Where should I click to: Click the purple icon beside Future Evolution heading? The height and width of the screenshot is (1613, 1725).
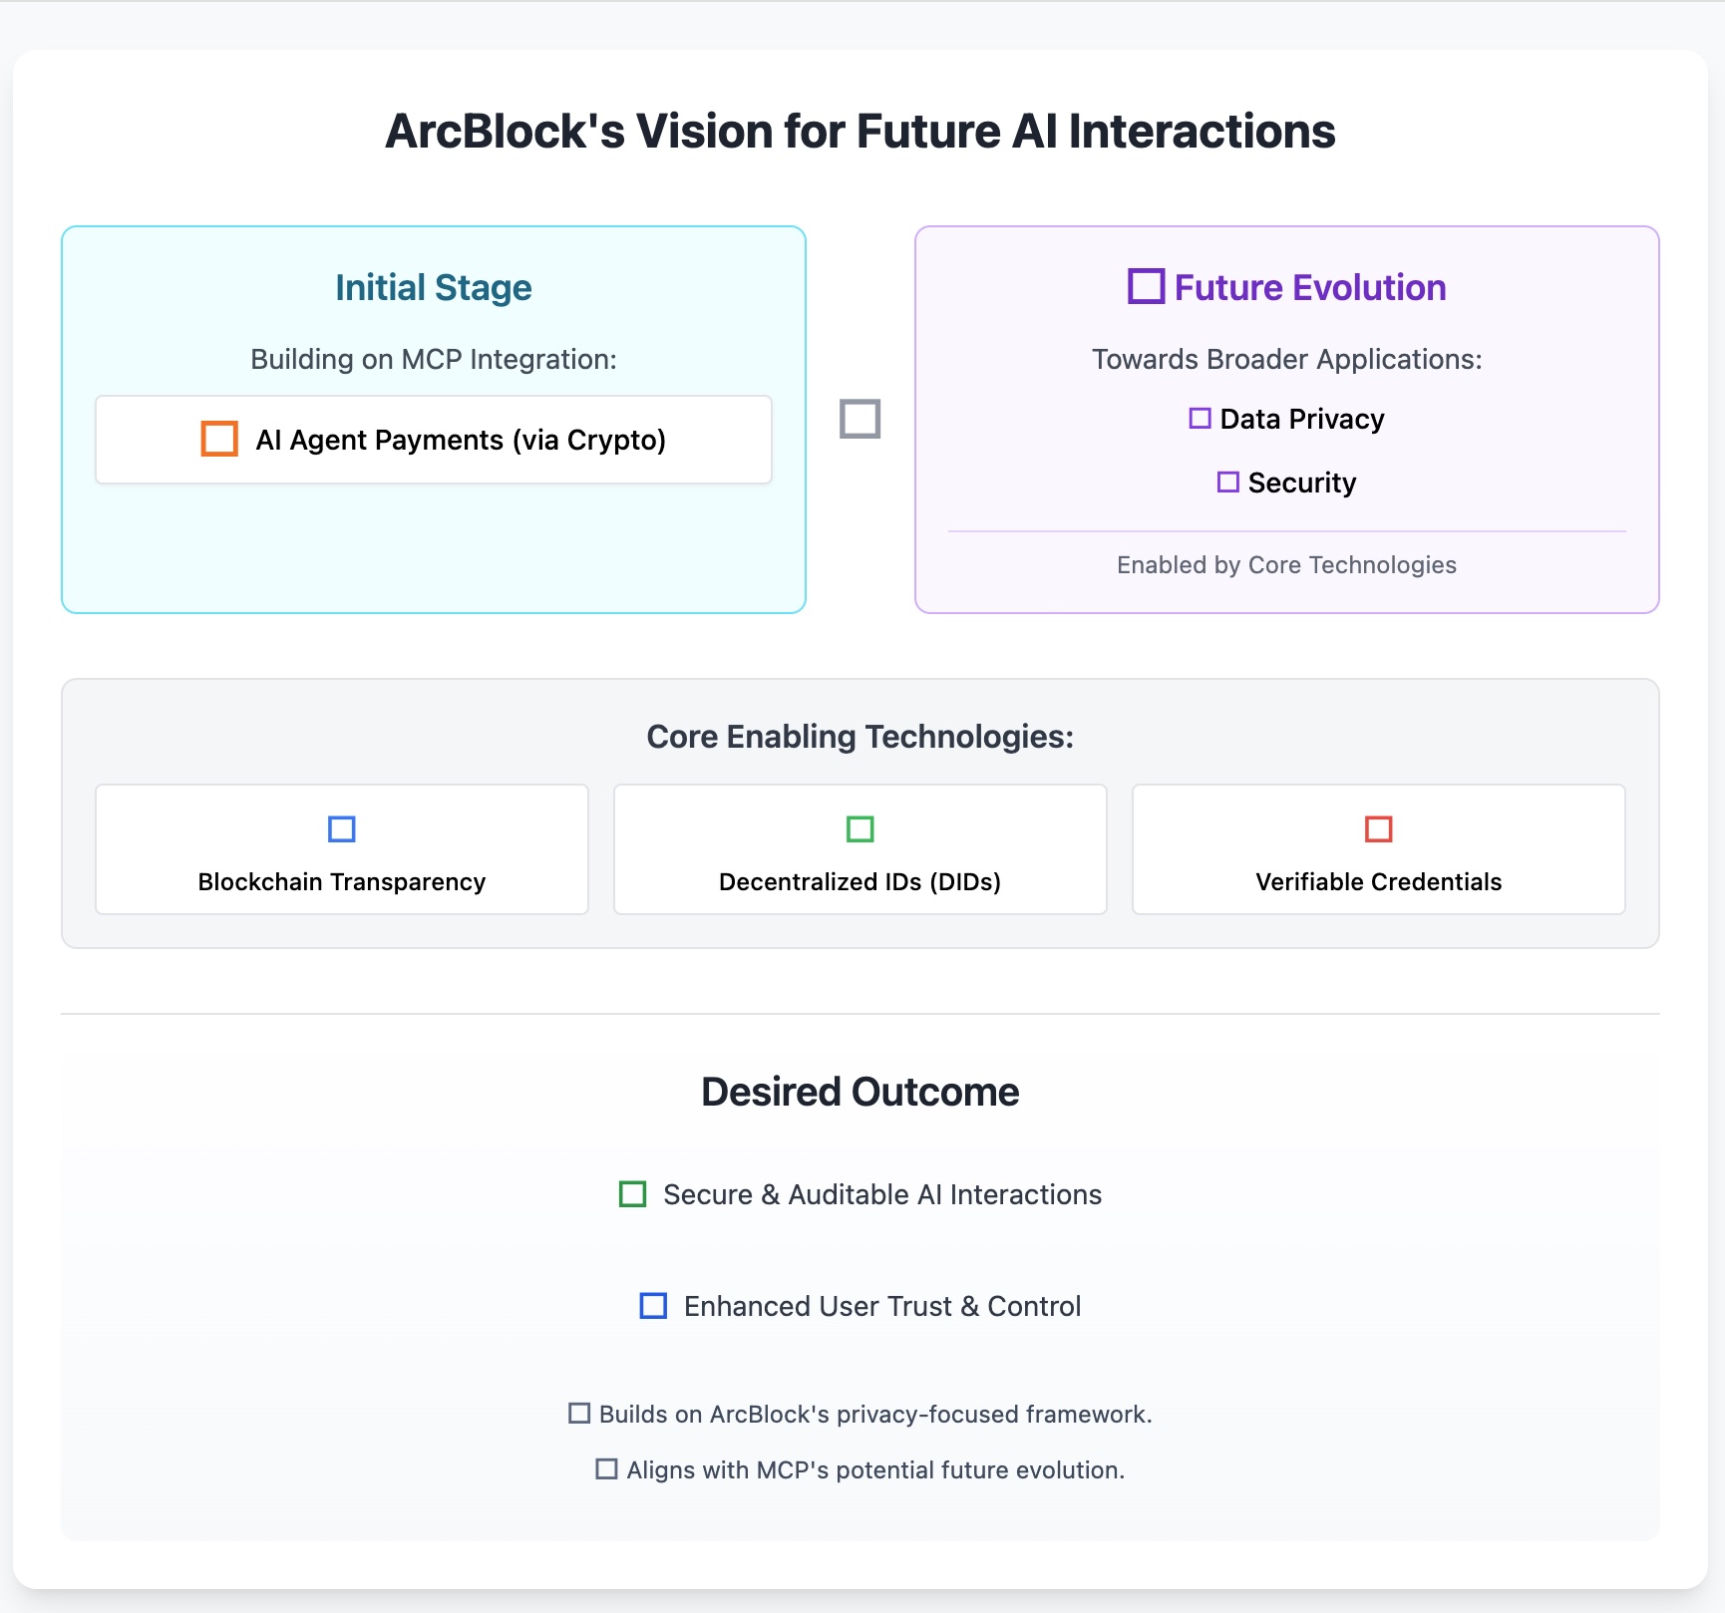(1146, 286)
